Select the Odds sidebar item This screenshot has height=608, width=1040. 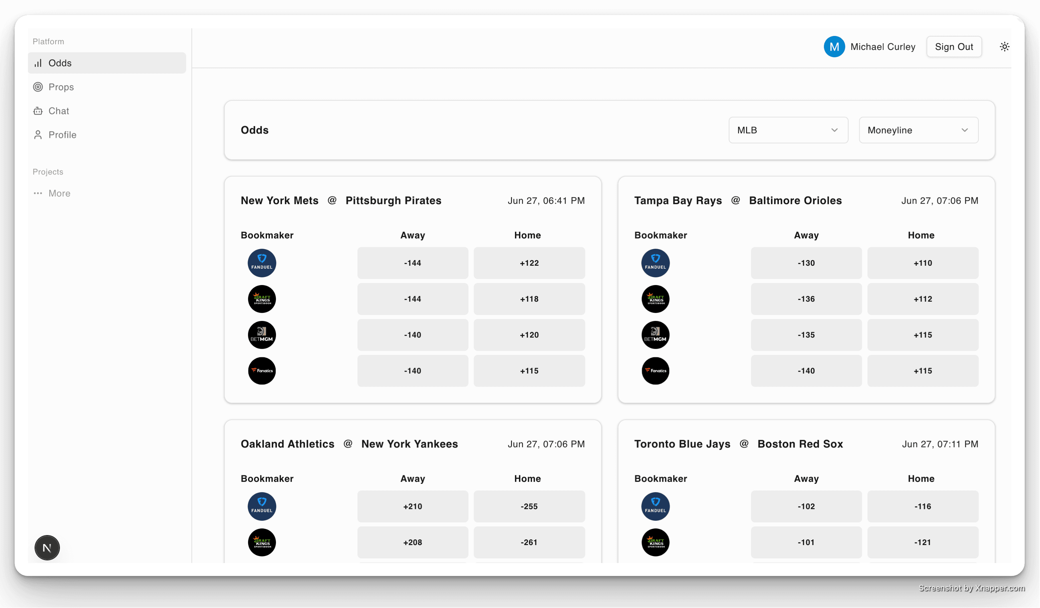click(x=60, y=63)
